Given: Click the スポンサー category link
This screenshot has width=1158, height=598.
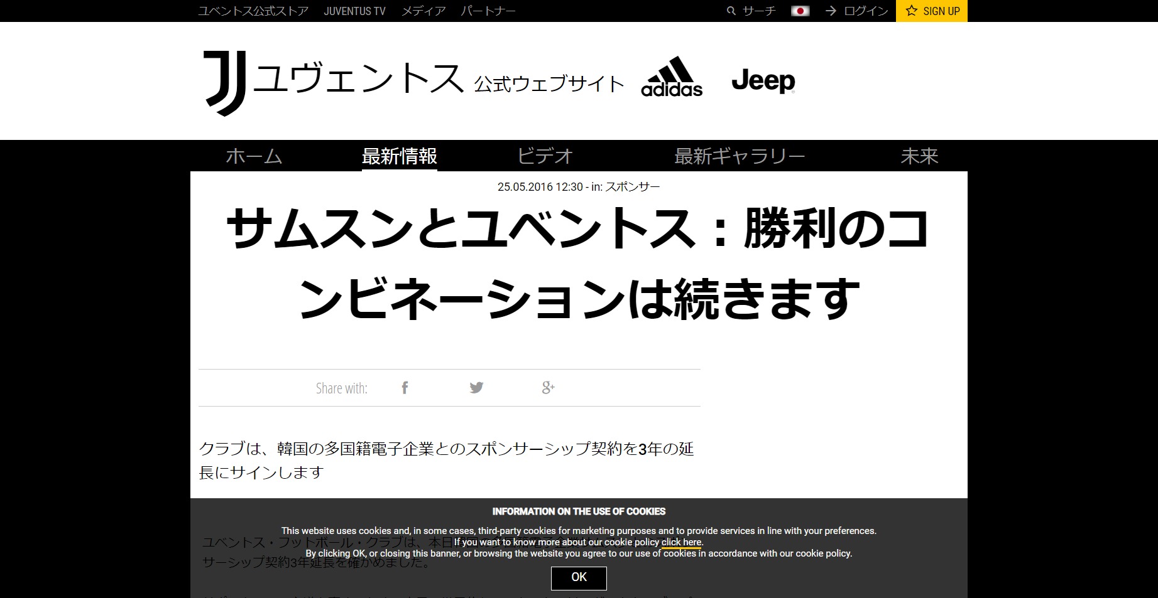Looking at the screenshot, I should click(x=632, y=187).
